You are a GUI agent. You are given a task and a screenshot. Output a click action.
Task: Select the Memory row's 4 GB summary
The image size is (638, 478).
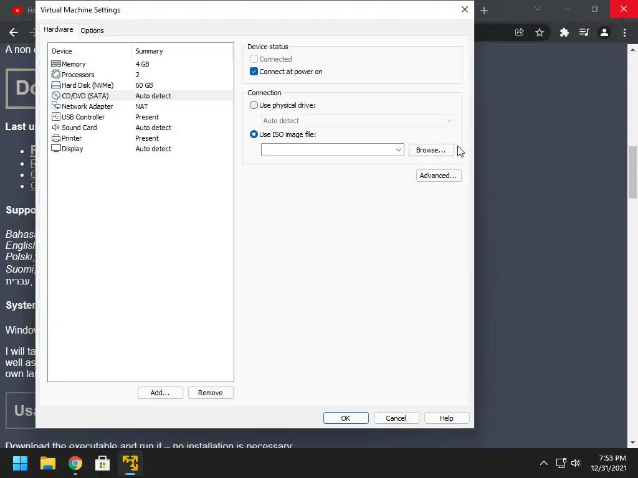coord(143,64)
